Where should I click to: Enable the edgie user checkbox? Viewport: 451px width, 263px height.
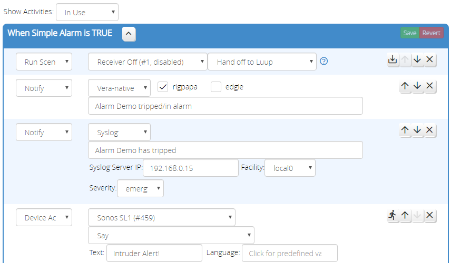pos(215,87)
